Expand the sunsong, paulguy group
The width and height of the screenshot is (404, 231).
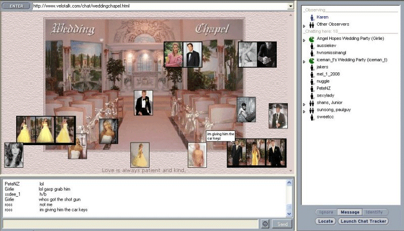click(x=304, y=111)
